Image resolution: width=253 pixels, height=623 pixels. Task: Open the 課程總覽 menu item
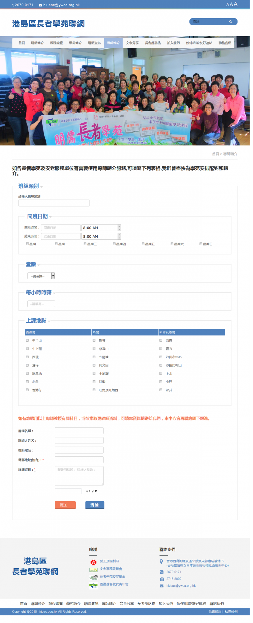pos(56,43)
